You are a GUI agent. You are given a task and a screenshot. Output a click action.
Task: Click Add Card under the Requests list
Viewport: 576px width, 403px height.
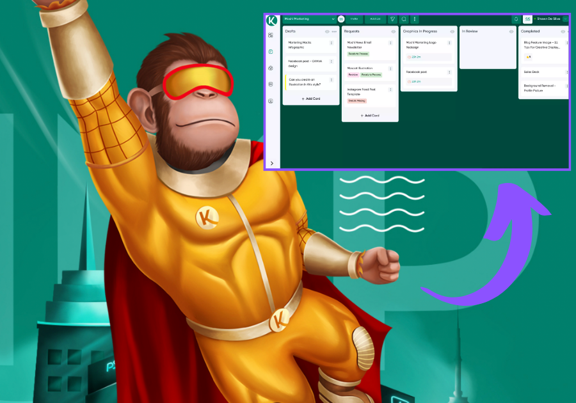tap(370, 116)
